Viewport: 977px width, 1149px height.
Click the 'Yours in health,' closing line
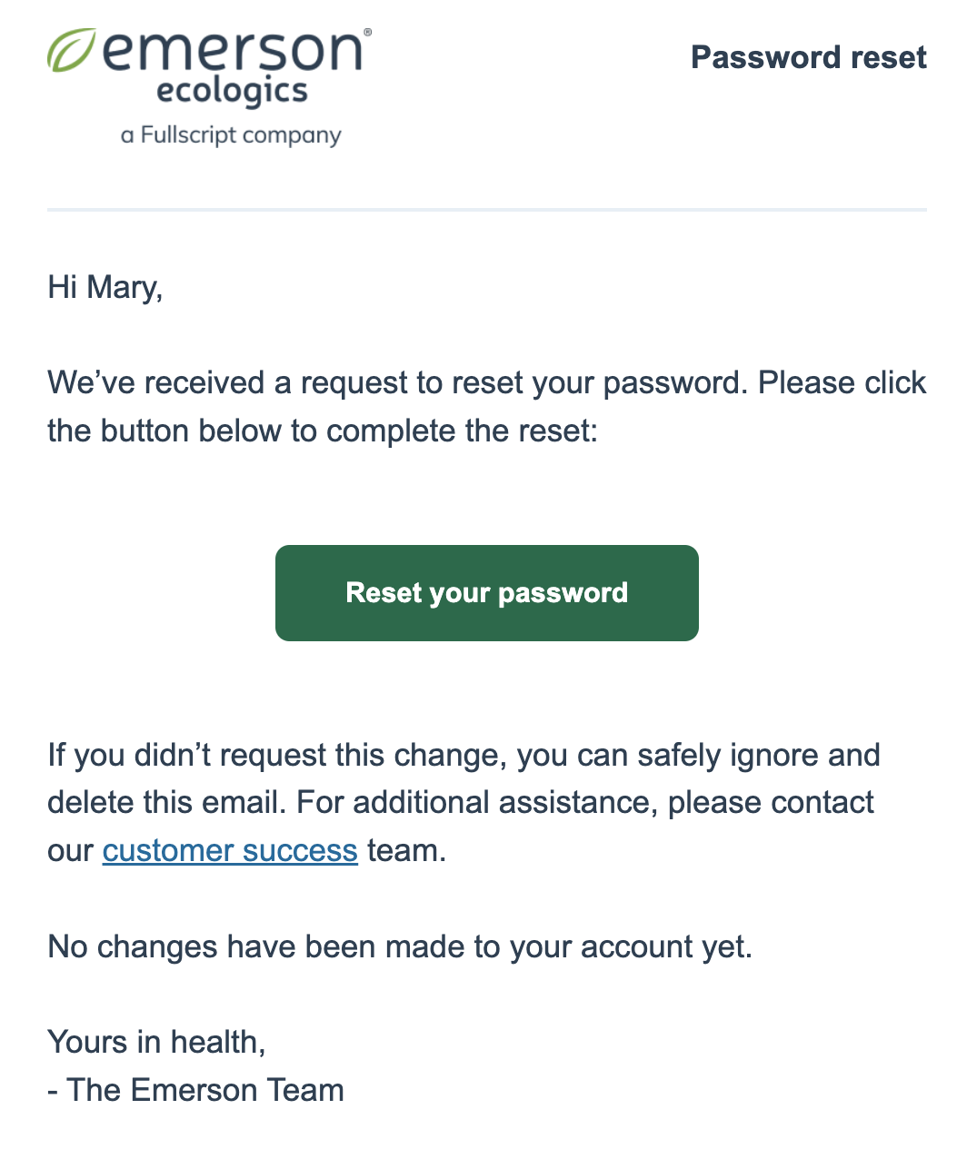[x=156, y=1042]
